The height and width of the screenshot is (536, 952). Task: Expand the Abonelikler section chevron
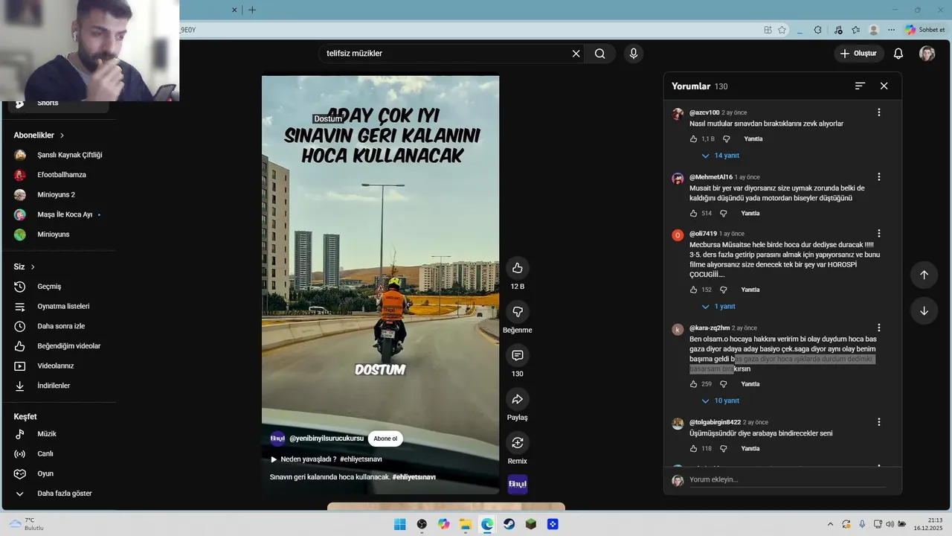pos(62,135)
